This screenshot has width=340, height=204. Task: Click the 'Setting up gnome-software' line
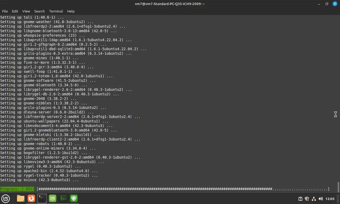pos(48,80)
